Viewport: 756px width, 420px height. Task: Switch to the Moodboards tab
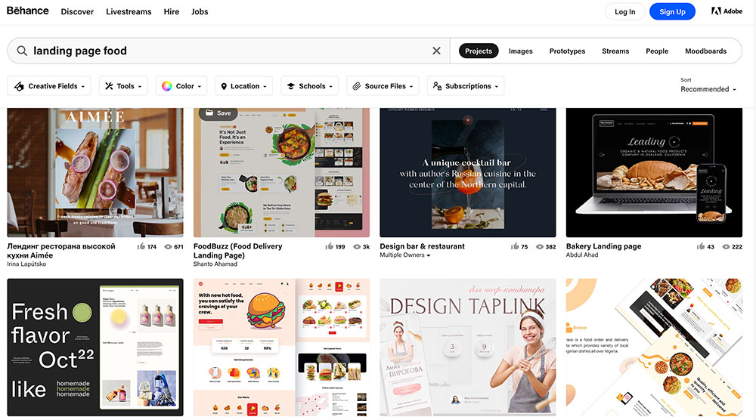(705, 51)
